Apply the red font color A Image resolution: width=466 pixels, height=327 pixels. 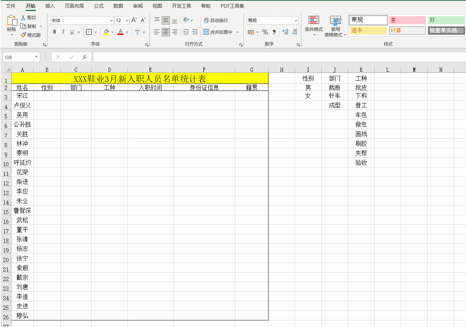[120, 32]
